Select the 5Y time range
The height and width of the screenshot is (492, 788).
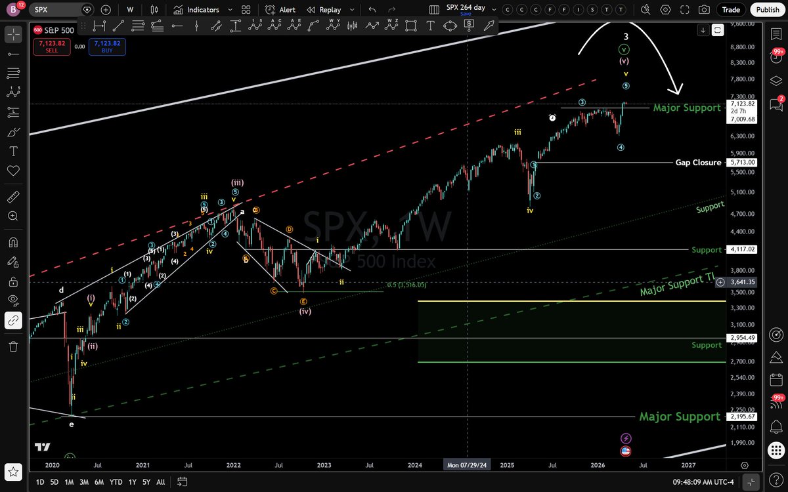146,482
